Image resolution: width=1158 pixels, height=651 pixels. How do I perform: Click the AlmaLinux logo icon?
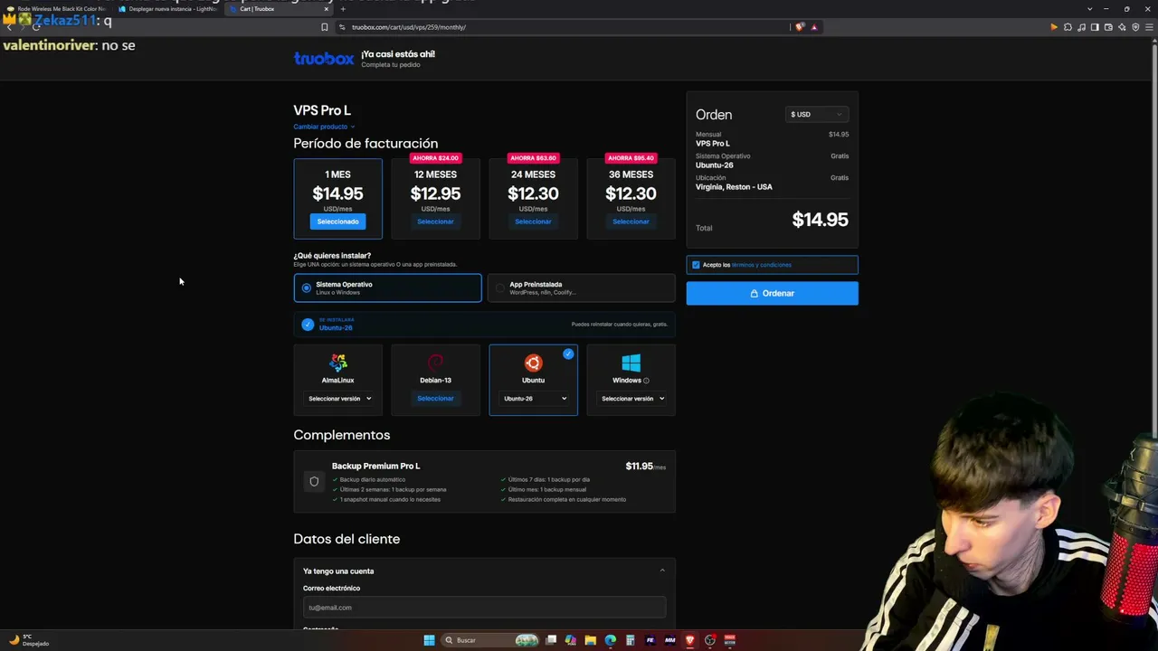click(x=338, y=363)
